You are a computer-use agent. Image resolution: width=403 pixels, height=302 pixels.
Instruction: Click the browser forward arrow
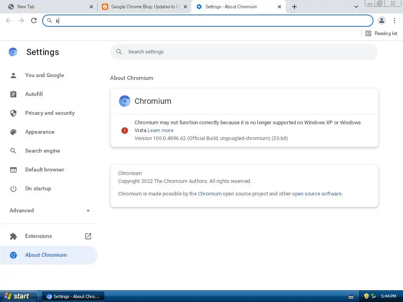coord(21,20)
